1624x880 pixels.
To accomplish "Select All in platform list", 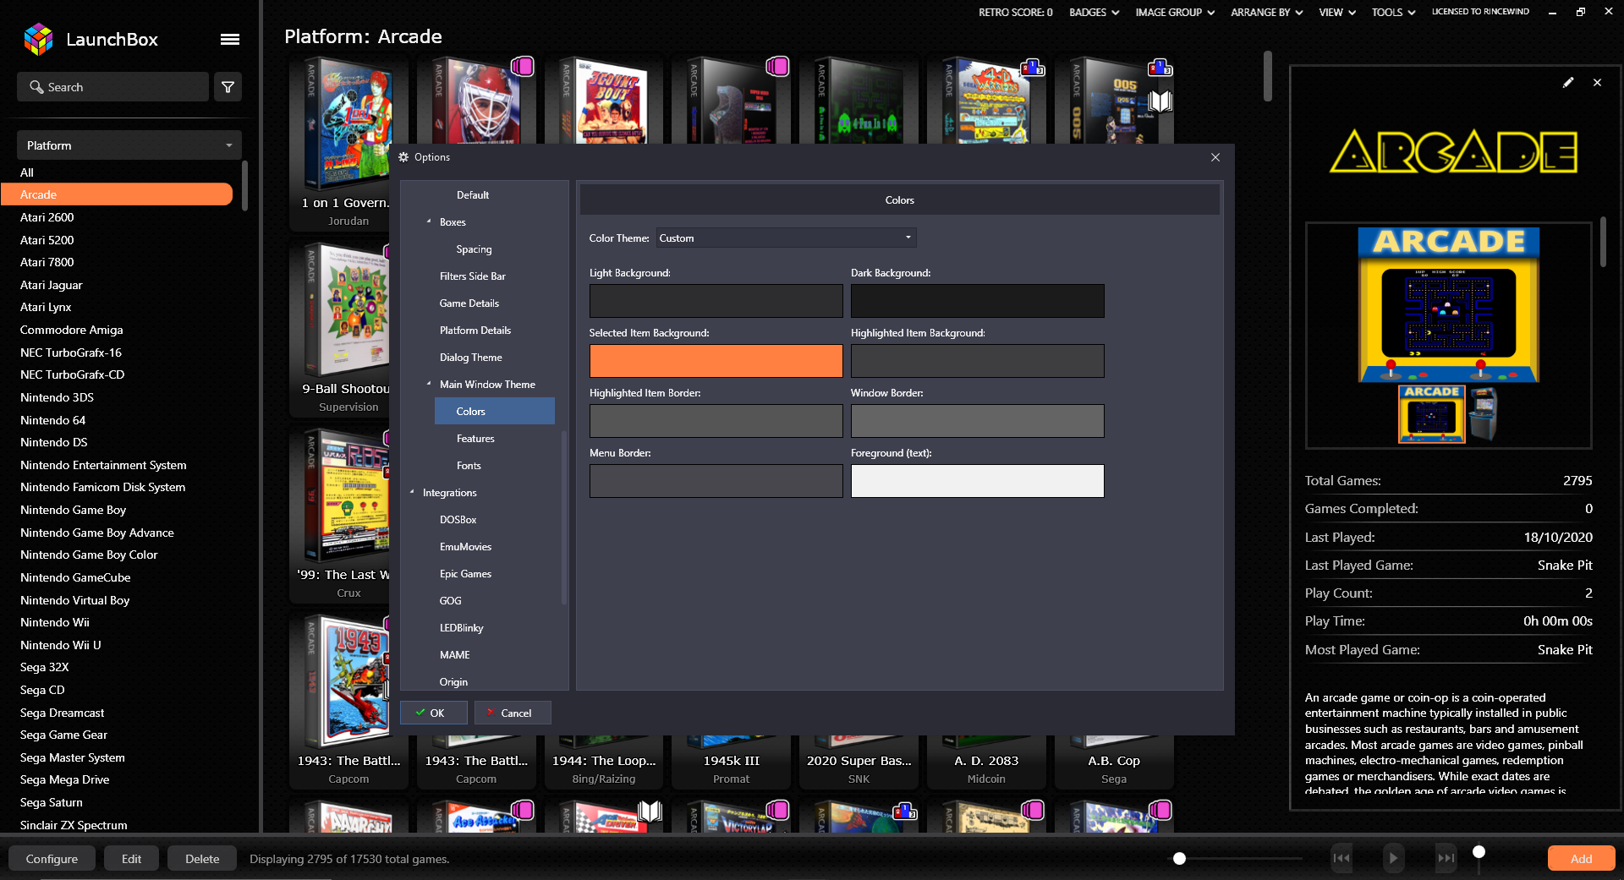I will click(27, 172).
